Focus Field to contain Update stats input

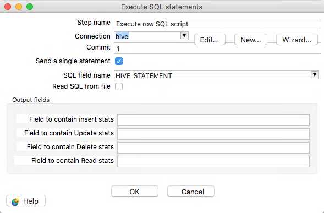click(213, 134)
